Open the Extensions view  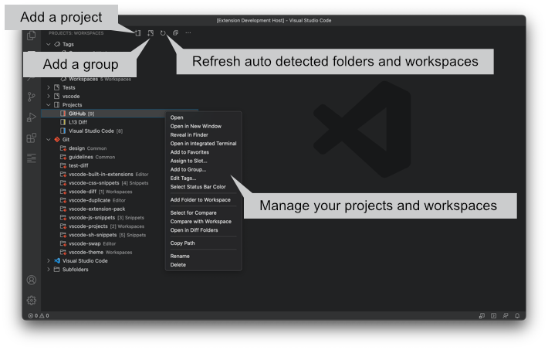point(32,138)
